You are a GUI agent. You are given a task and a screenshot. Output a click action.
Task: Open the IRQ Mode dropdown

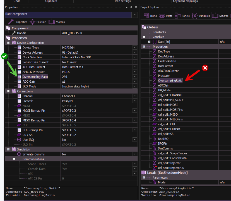[x=135, y=87]
